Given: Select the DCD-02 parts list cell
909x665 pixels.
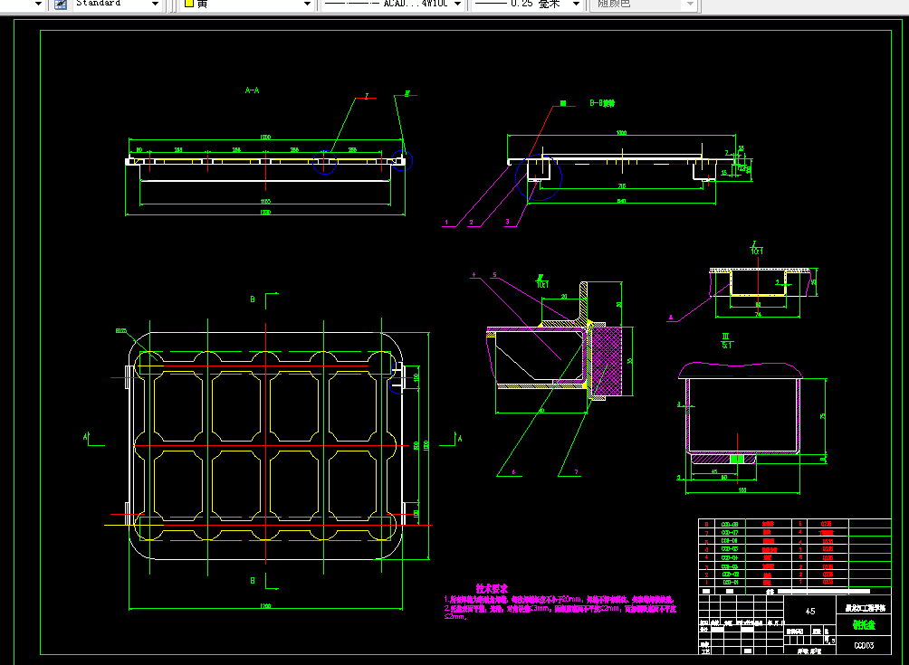Looking at the screenshot, I should coord(730,574).
